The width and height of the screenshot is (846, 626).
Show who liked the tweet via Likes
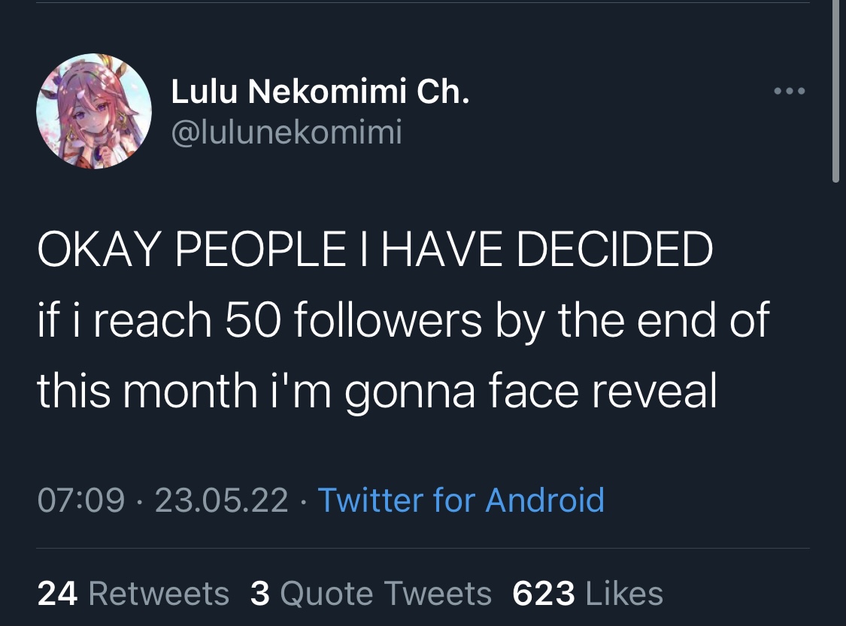(623, 594)
